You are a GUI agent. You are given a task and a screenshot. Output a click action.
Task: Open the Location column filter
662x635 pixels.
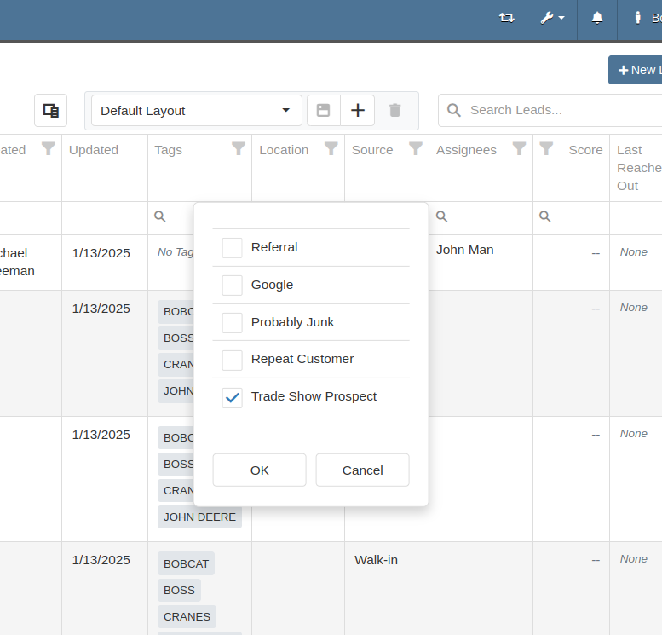pos(331,148)
